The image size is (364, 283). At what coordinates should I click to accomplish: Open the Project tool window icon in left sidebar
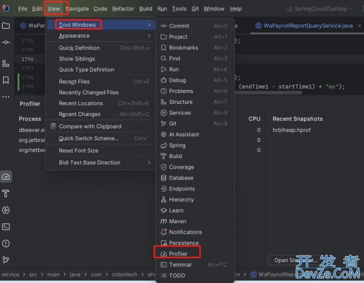pos(6,25)
